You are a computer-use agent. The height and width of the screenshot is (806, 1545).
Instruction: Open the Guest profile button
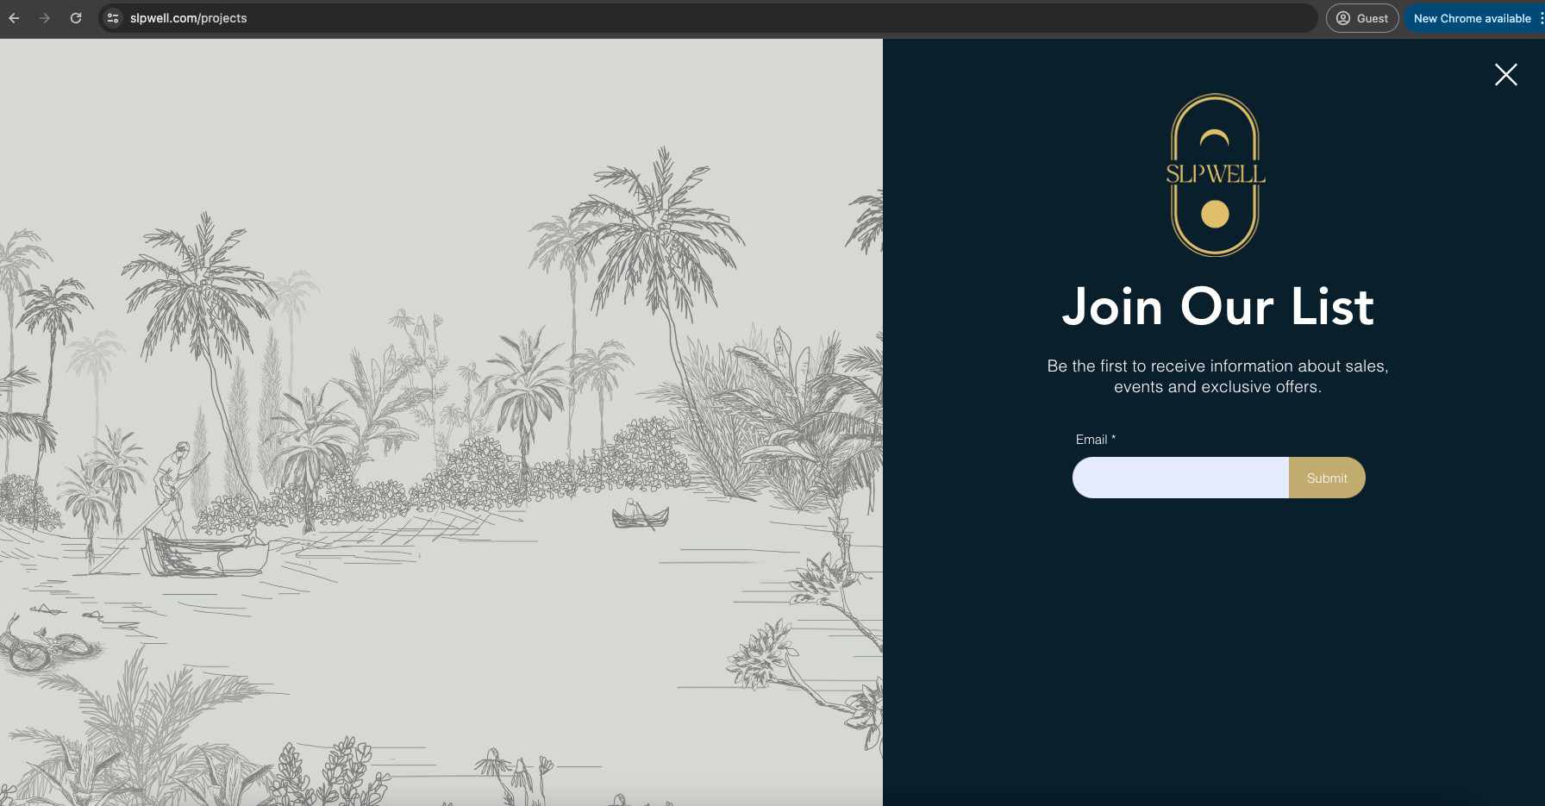pyautogui.click(x=1362, y=18)
